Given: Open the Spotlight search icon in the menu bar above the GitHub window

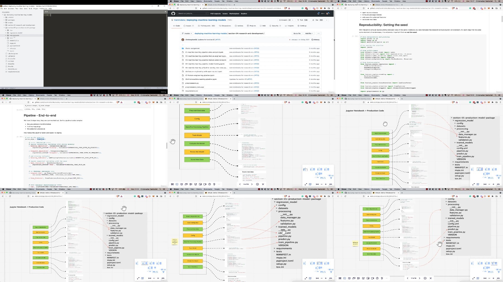Looking at the screenshot, I should click(328, 1).
